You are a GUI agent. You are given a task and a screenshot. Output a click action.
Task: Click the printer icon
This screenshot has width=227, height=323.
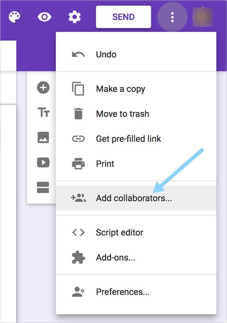(78, 164)
